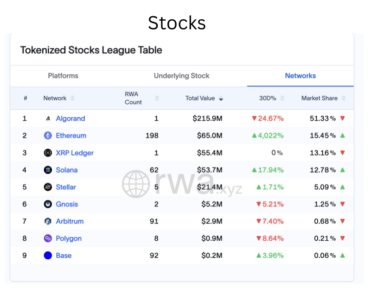Open the Solana network link
Image resolution: width=375 pixels, height=303 pixels.
tap(67, 170)
